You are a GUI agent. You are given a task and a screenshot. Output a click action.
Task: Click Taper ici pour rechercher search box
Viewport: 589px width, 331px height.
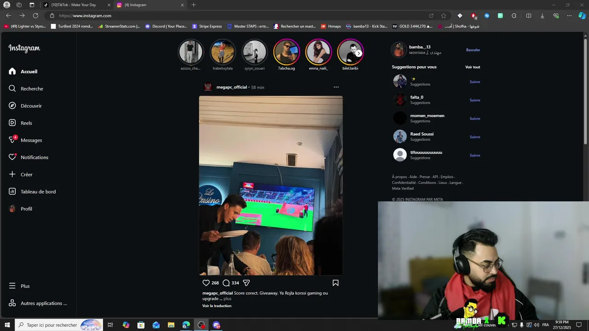59,325
